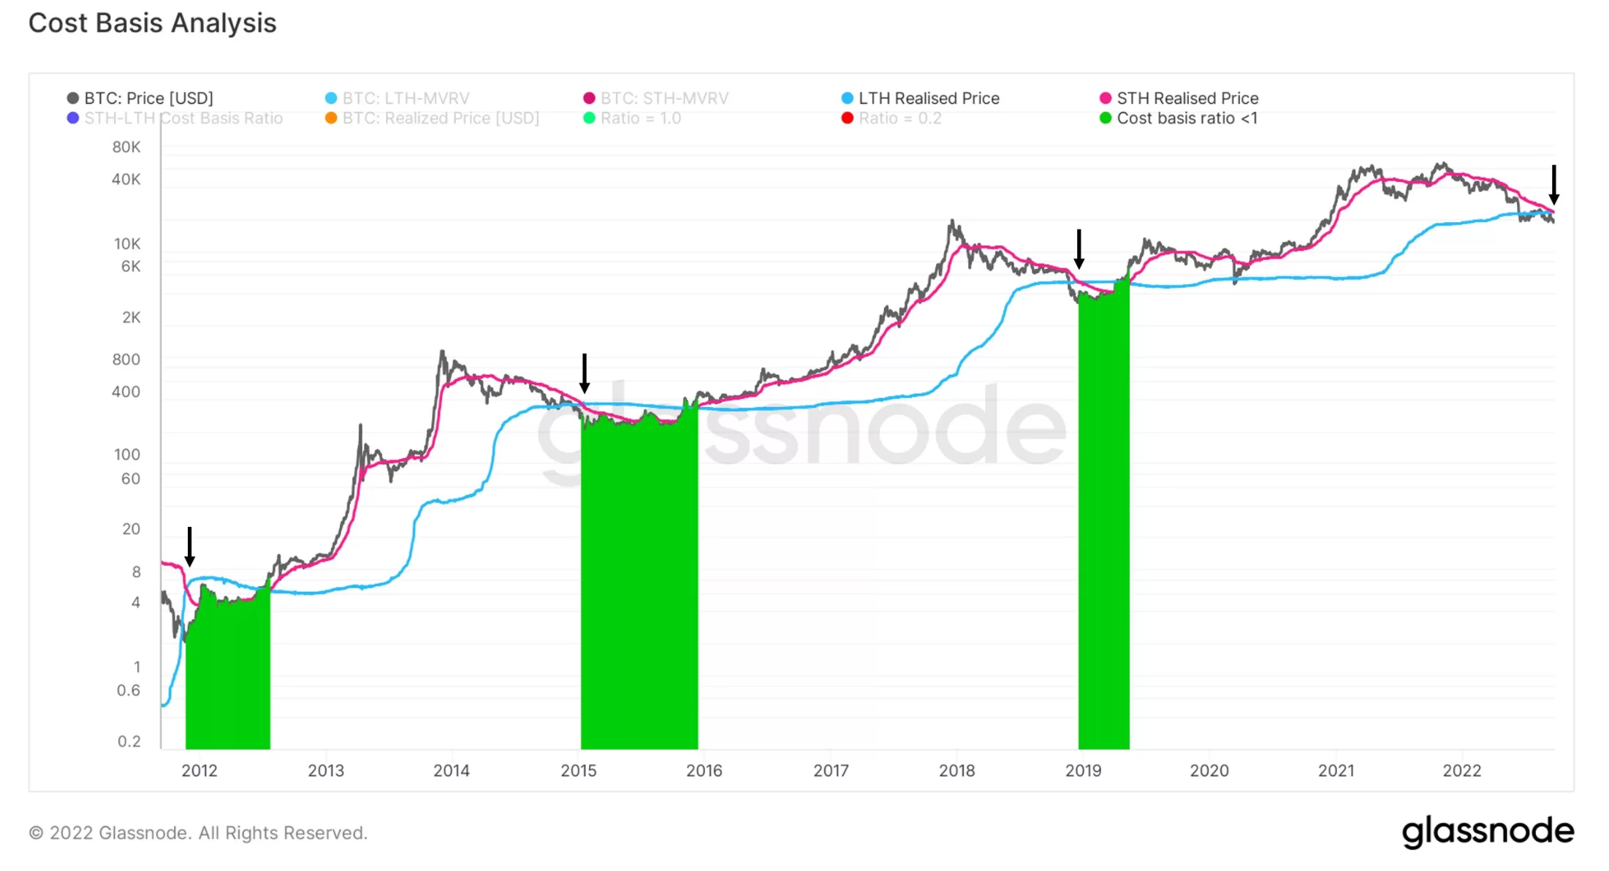Show the STH-LTH Cost Basis Ratio series

pyautogui.click(x=183, y=118)
